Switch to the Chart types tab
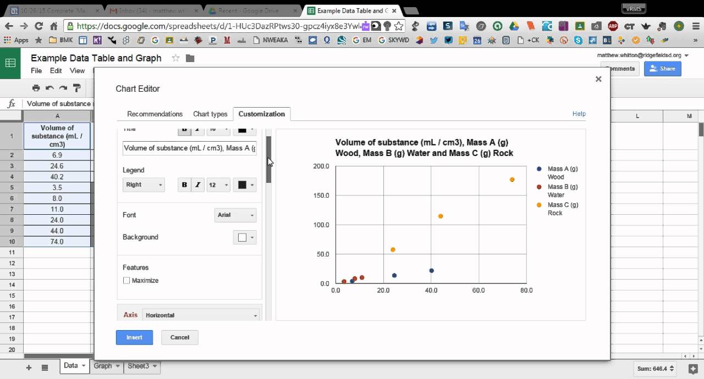 (210, 114)
